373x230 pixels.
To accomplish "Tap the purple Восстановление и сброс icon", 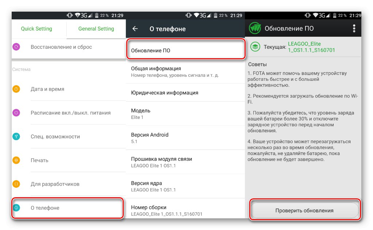I will (x=16, y=47).
